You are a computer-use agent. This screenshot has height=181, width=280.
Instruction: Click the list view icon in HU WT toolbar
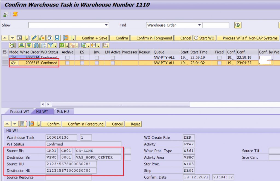click(x=22, y=124)
